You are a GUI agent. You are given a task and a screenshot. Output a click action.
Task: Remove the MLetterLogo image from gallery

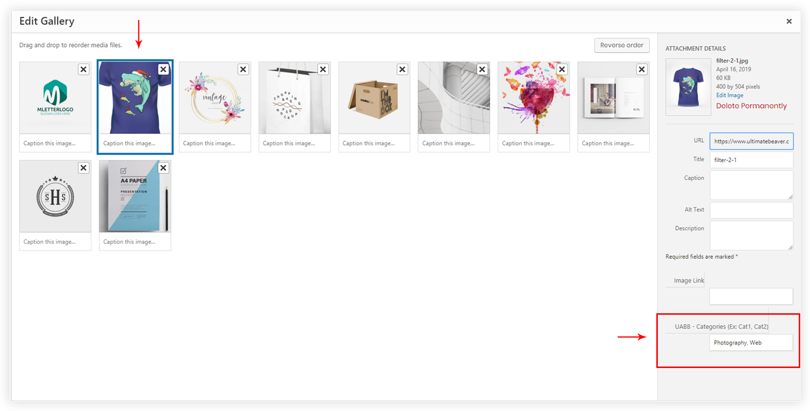[x=84, y=69]
